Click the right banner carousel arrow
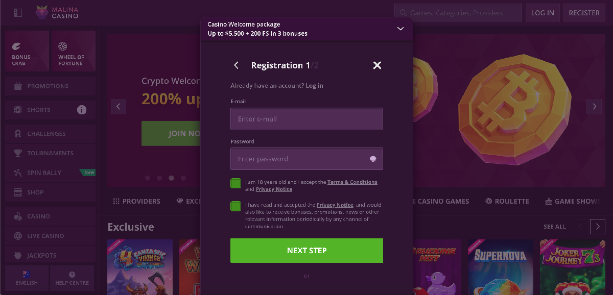This screenshot has width=613, height=295. [x=594, y=107]
